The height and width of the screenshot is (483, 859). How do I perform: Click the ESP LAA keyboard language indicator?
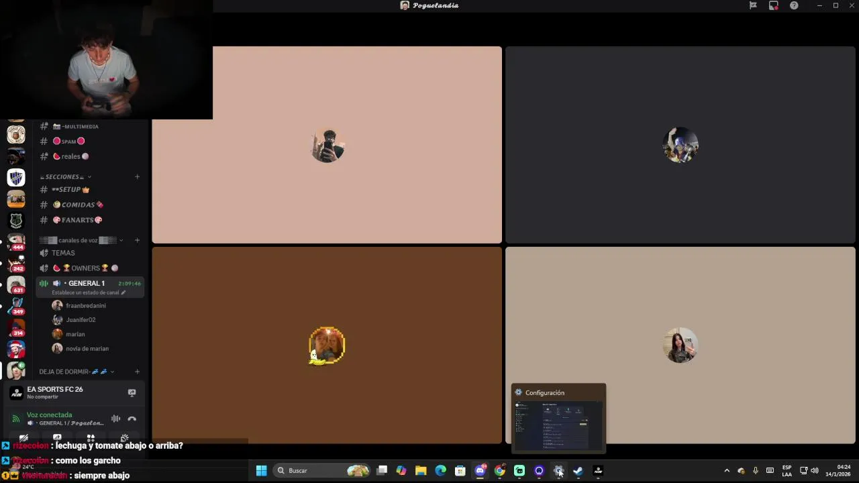point(787,470)
